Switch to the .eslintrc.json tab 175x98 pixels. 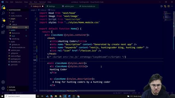tap(69, 6)
